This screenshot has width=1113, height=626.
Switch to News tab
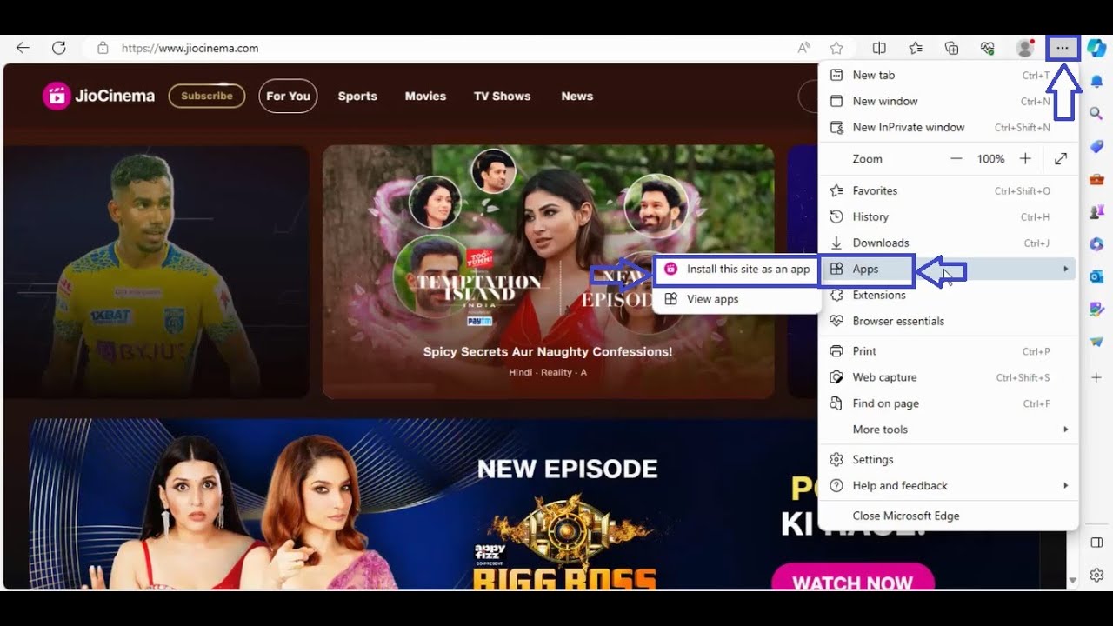(x=576, y=97)
